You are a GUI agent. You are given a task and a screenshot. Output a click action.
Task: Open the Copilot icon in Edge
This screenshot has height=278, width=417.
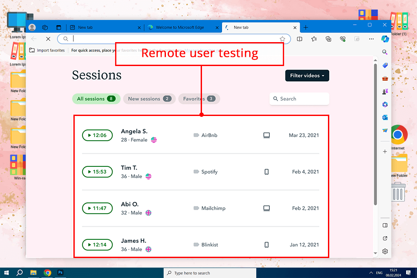pos(385,39)
